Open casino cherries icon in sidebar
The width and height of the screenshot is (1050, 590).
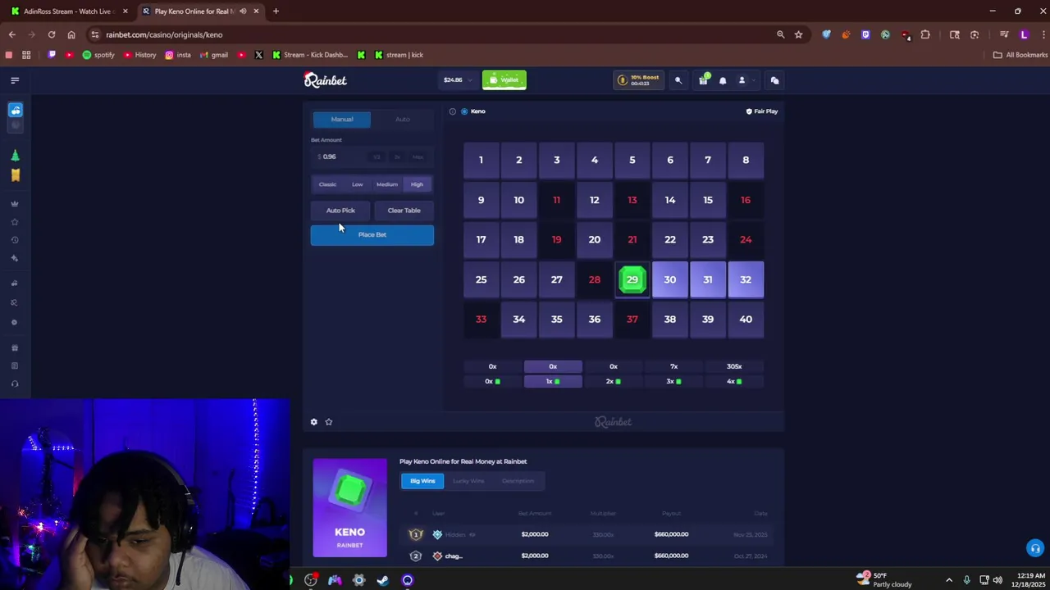(16, 110)
